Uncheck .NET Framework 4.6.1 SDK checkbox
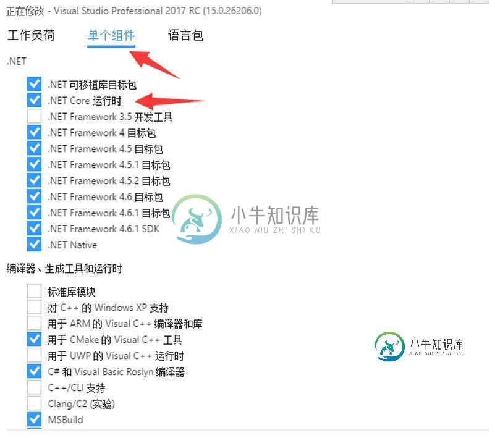This screenshot has width=495, height=438. coord(34,229)
